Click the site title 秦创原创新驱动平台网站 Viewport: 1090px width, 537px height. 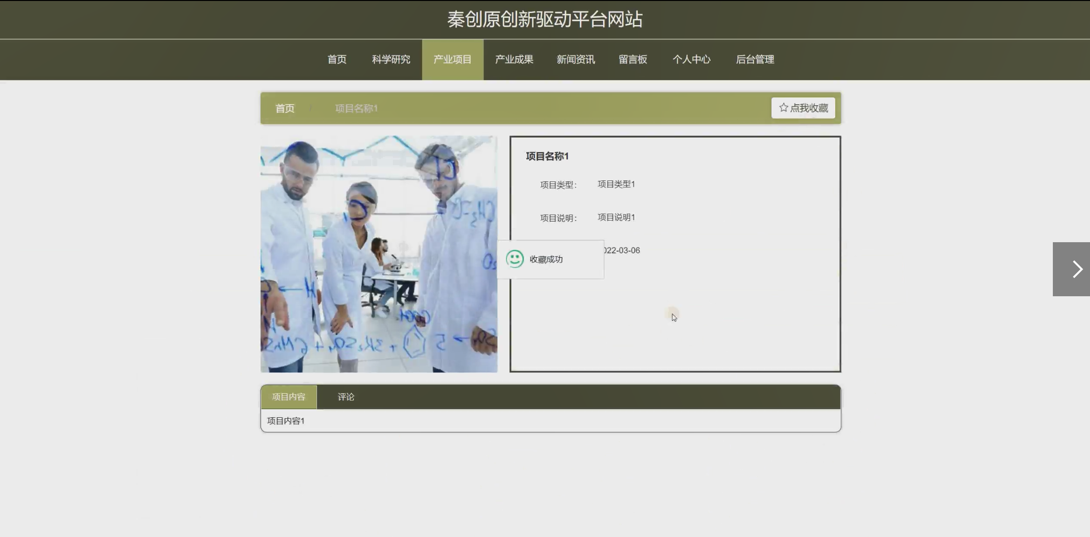[545, 19]
